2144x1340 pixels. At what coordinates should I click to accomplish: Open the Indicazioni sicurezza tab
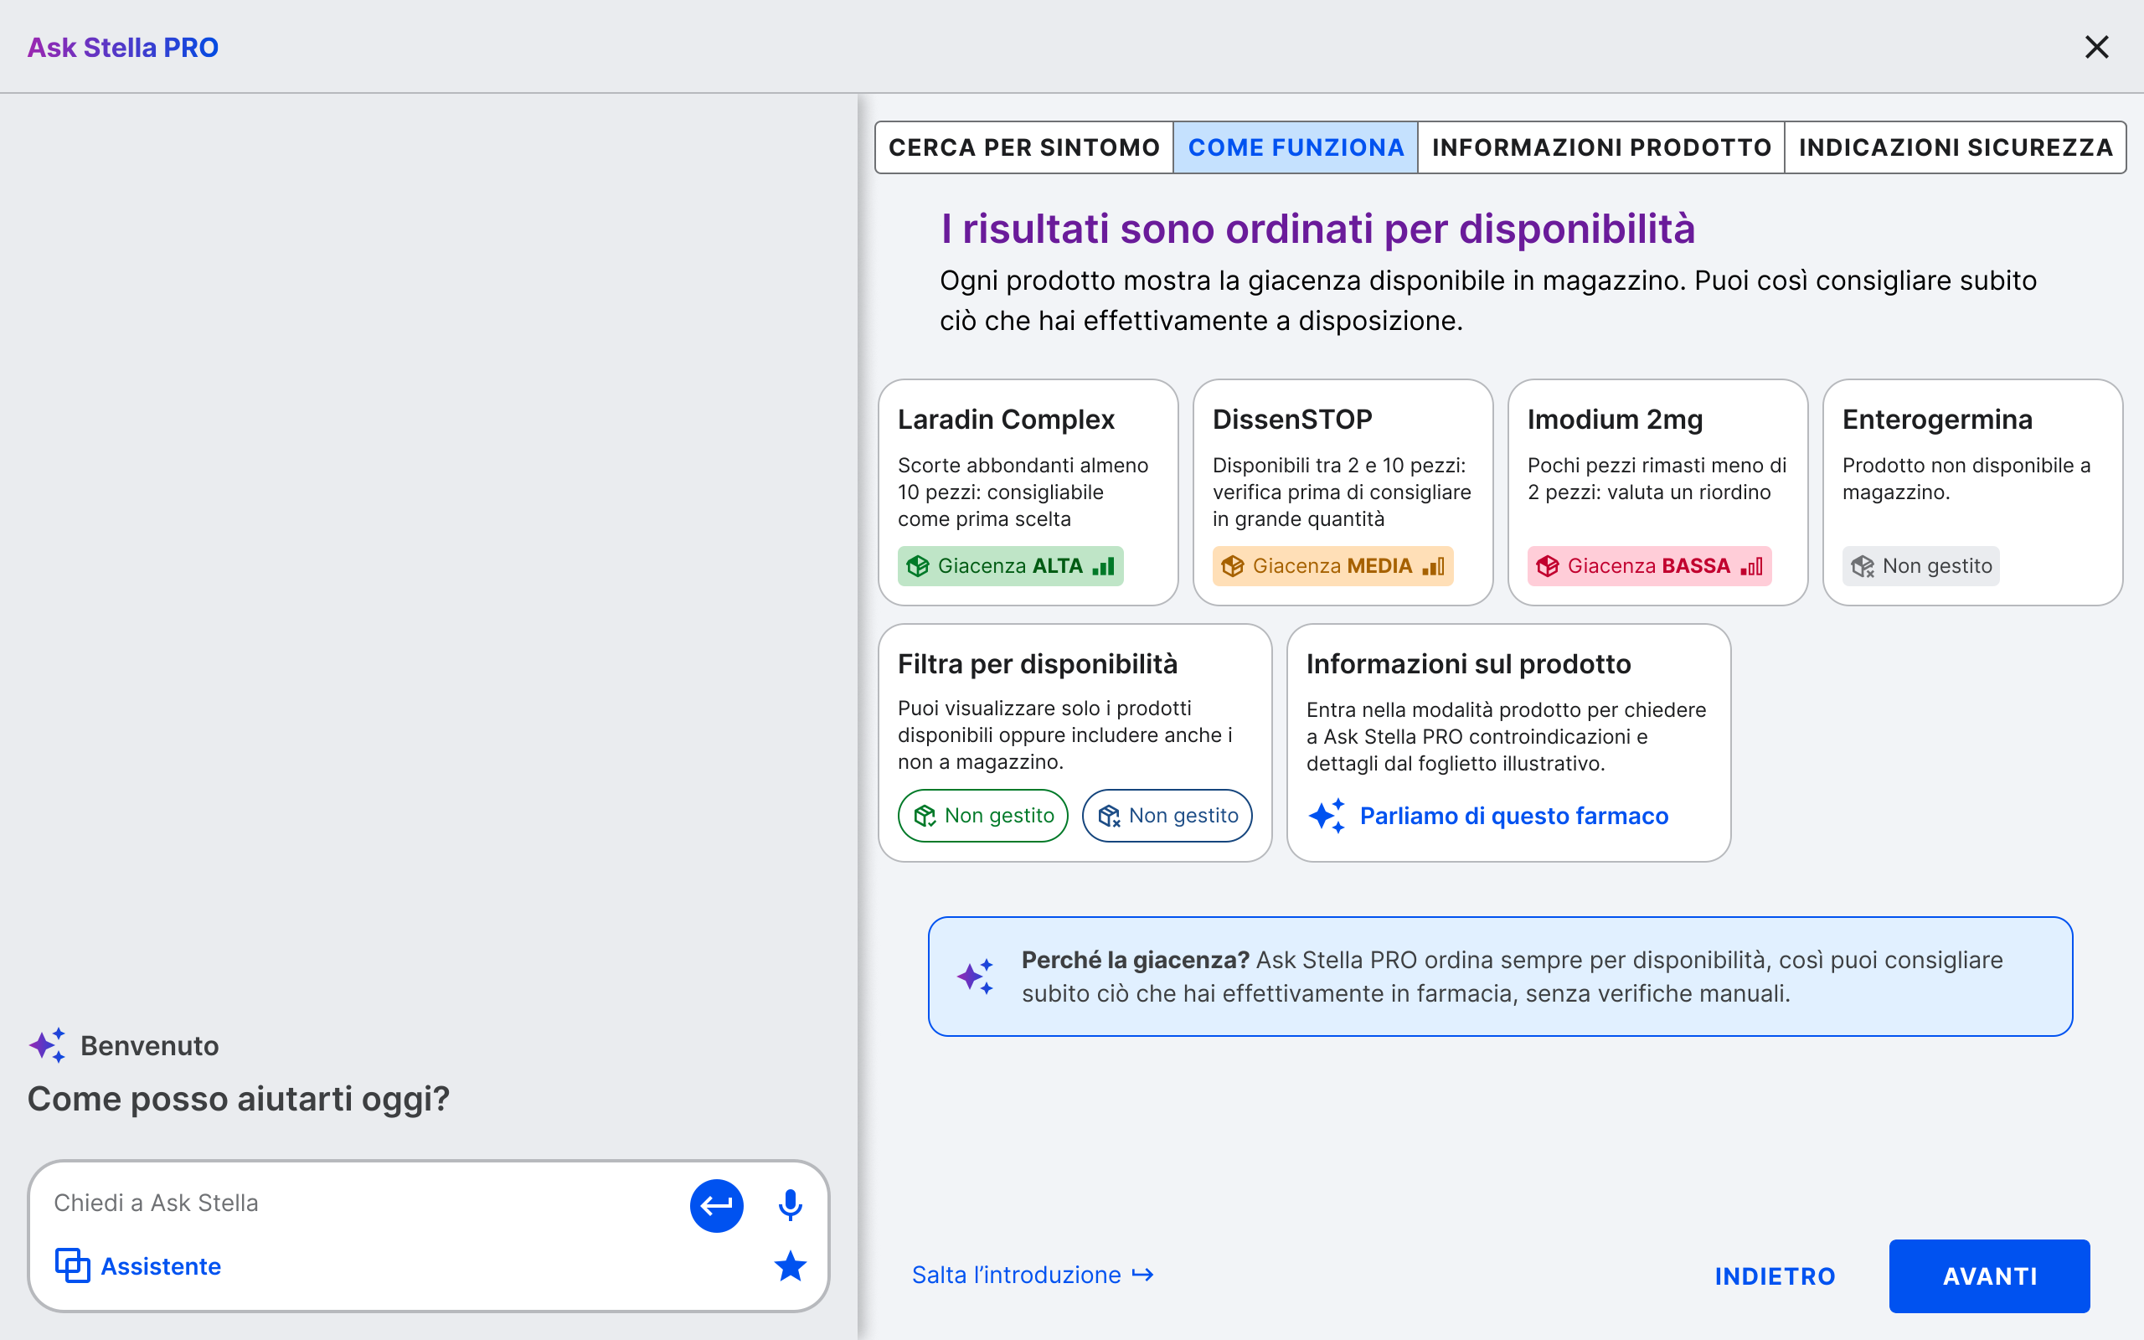[1956, 147]
